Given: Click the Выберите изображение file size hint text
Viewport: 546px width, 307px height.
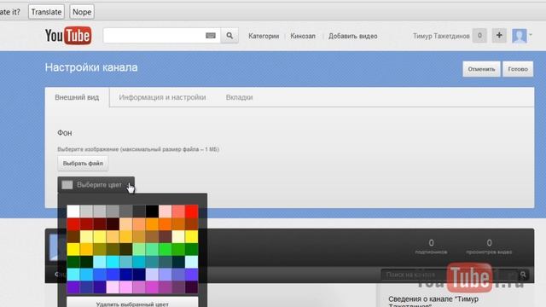Looking at the screenshot, I should (138, 149).
